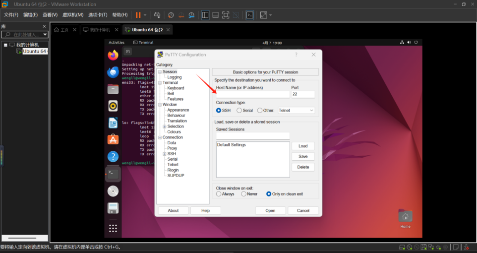Click the hard disk status bar icon

(402, 247)
